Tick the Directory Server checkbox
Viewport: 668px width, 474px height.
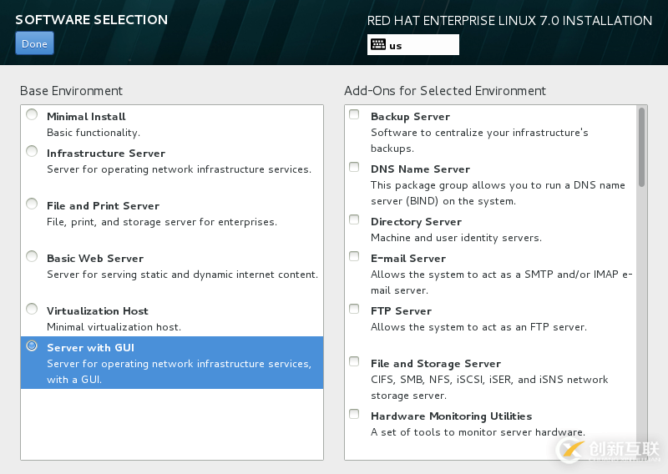click(x=354, y=219)
